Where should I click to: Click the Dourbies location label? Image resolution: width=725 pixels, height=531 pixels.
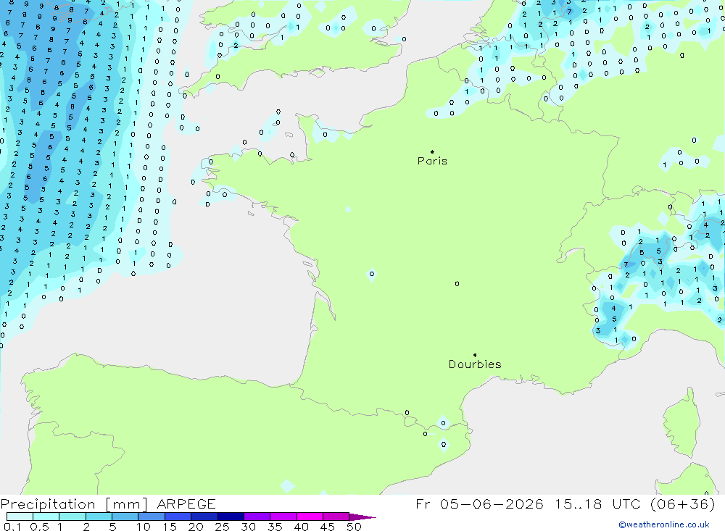[475, 364]
